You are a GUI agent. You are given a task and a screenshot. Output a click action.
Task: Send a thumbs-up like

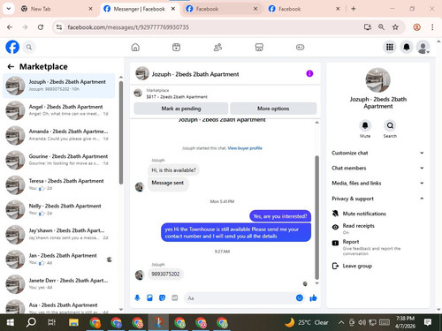(313, 298)
